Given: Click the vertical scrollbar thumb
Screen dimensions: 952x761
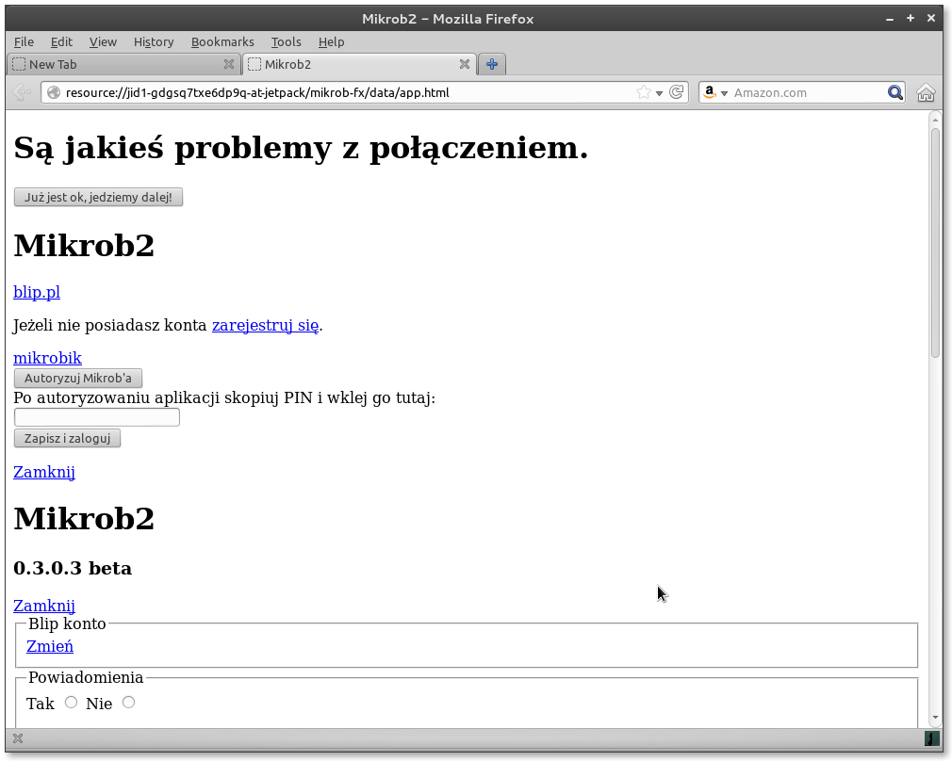Looking at the screenshot, I should [935, 240].
